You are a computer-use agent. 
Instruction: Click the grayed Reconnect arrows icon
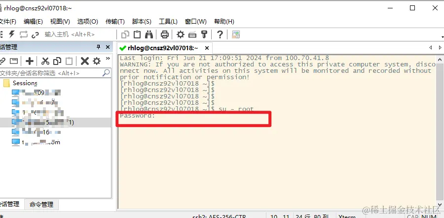[24, 34]
